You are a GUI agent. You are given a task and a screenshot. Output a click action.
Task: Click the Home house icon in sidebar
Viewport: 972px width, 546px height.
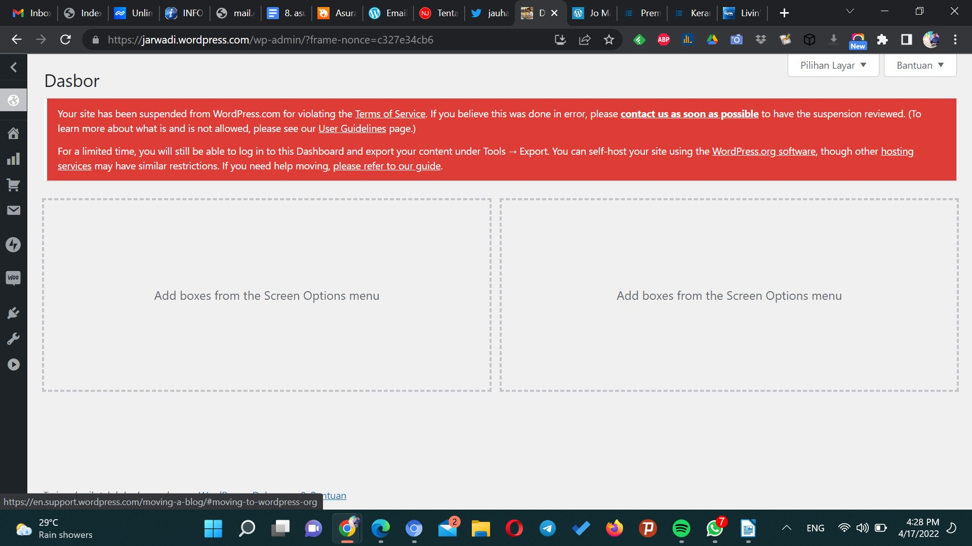click(x=14, y=133)
